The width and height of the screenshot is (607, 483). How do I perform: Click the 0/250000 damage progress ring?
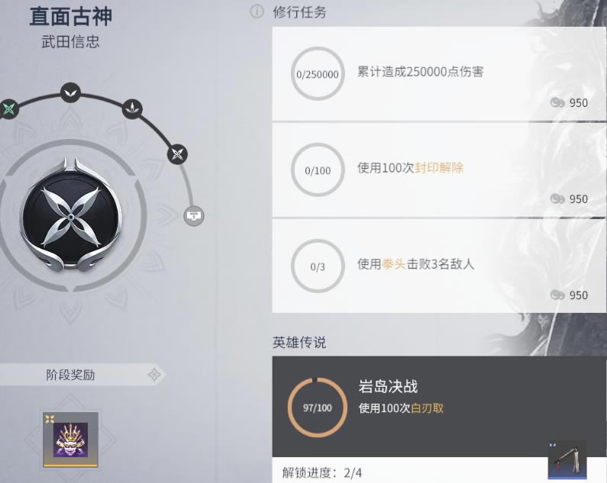coord(318,73)
